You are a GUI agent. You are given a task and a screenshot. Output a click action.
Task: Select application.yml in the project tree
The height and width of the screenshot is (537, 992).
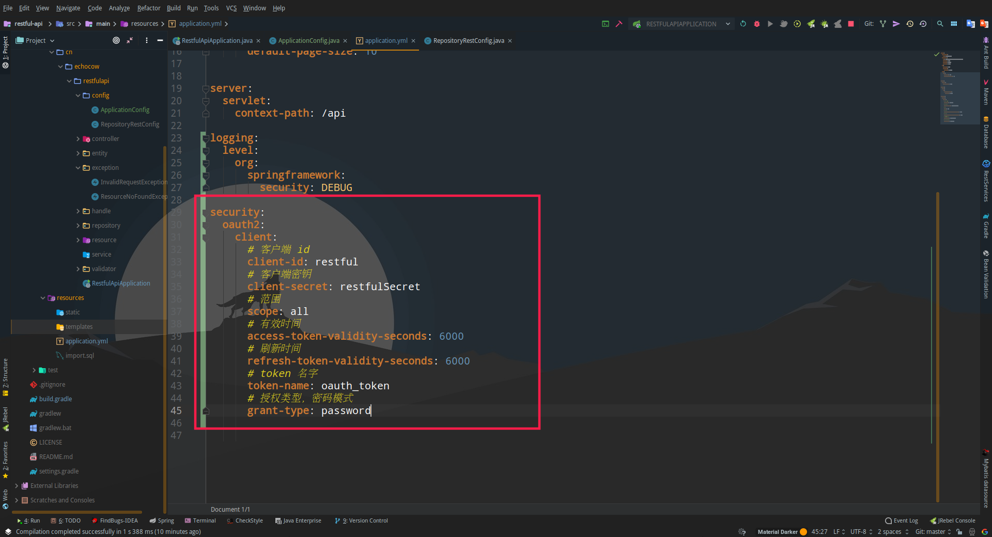point(86,341)
